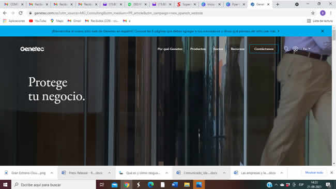Open the user account icon in site header
The height and width of the screenshot is (189, 336).
click(x=295, y=49)
